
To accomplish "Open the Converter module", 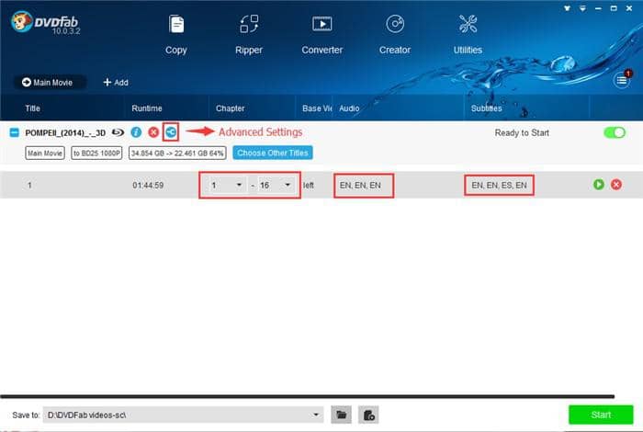I will (x=321, y=35).
